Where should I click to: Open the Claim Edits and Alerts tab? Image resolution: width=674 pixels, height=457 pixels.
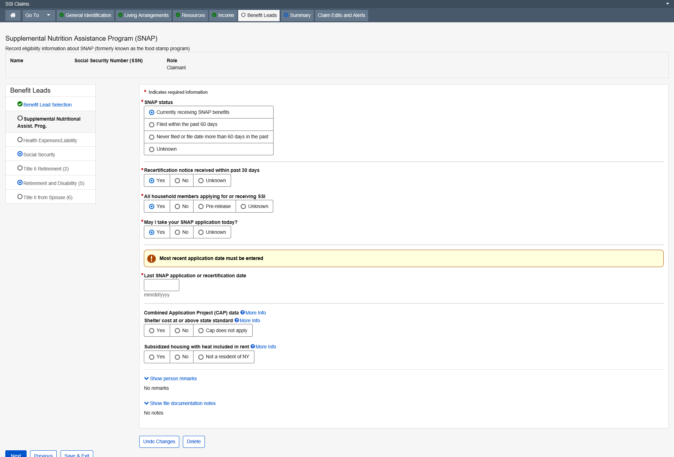341,15
